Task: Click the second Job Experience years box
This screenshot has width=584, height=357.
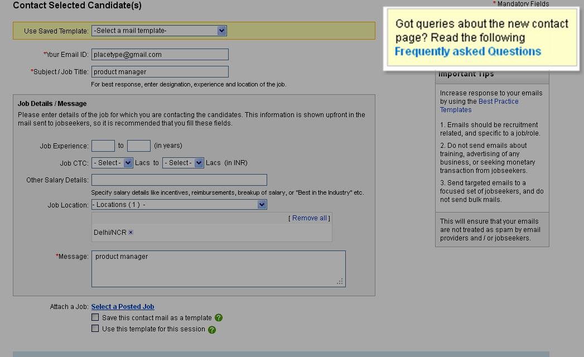Action: click(x=138, y=145)
